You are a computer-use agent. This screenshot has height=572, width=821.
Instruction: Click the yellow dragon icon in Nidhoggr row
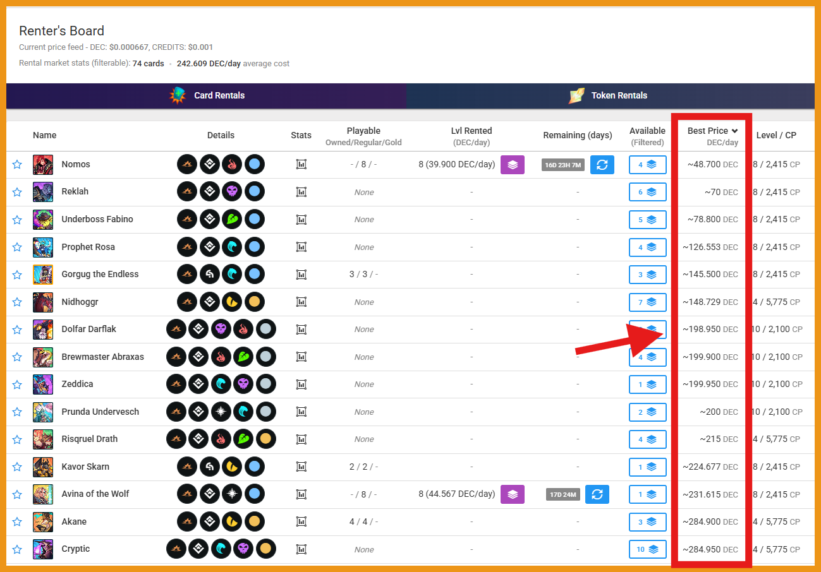[x=232, y=302]
